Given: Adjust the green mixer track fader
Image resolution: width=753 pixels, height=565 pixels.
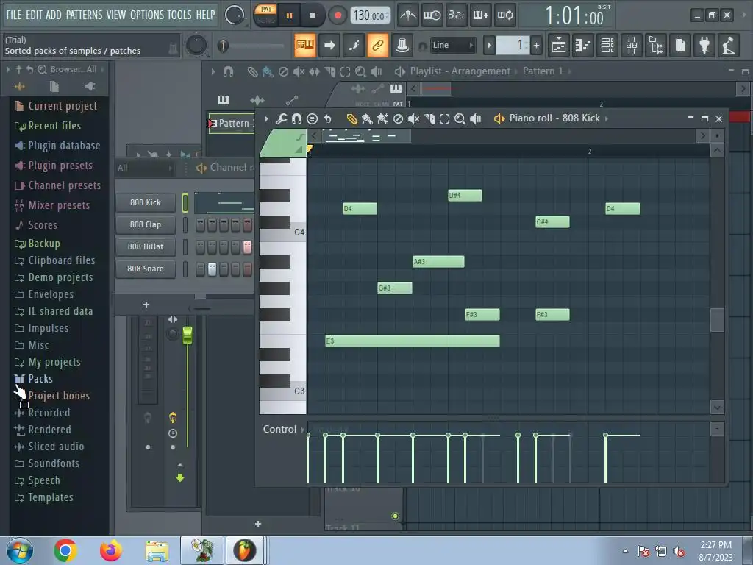Looking at the screenshot, I should tap(188, 335).
